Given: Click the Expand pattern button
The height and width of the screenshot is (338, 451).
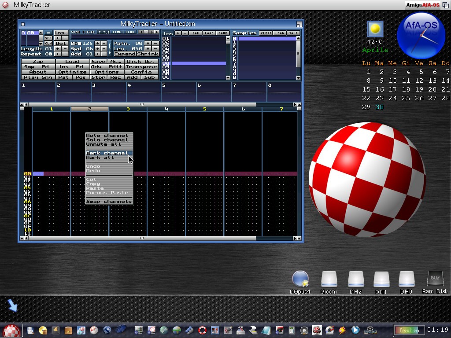Looking at the screenshot, I should [125, 54].
